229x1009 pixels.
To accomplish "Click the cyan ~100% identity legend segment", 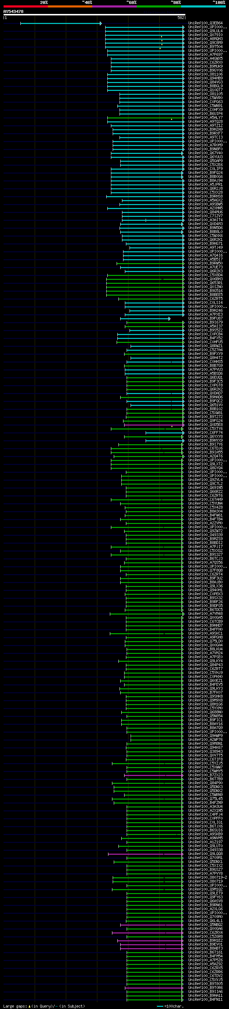I will [203, 6].
